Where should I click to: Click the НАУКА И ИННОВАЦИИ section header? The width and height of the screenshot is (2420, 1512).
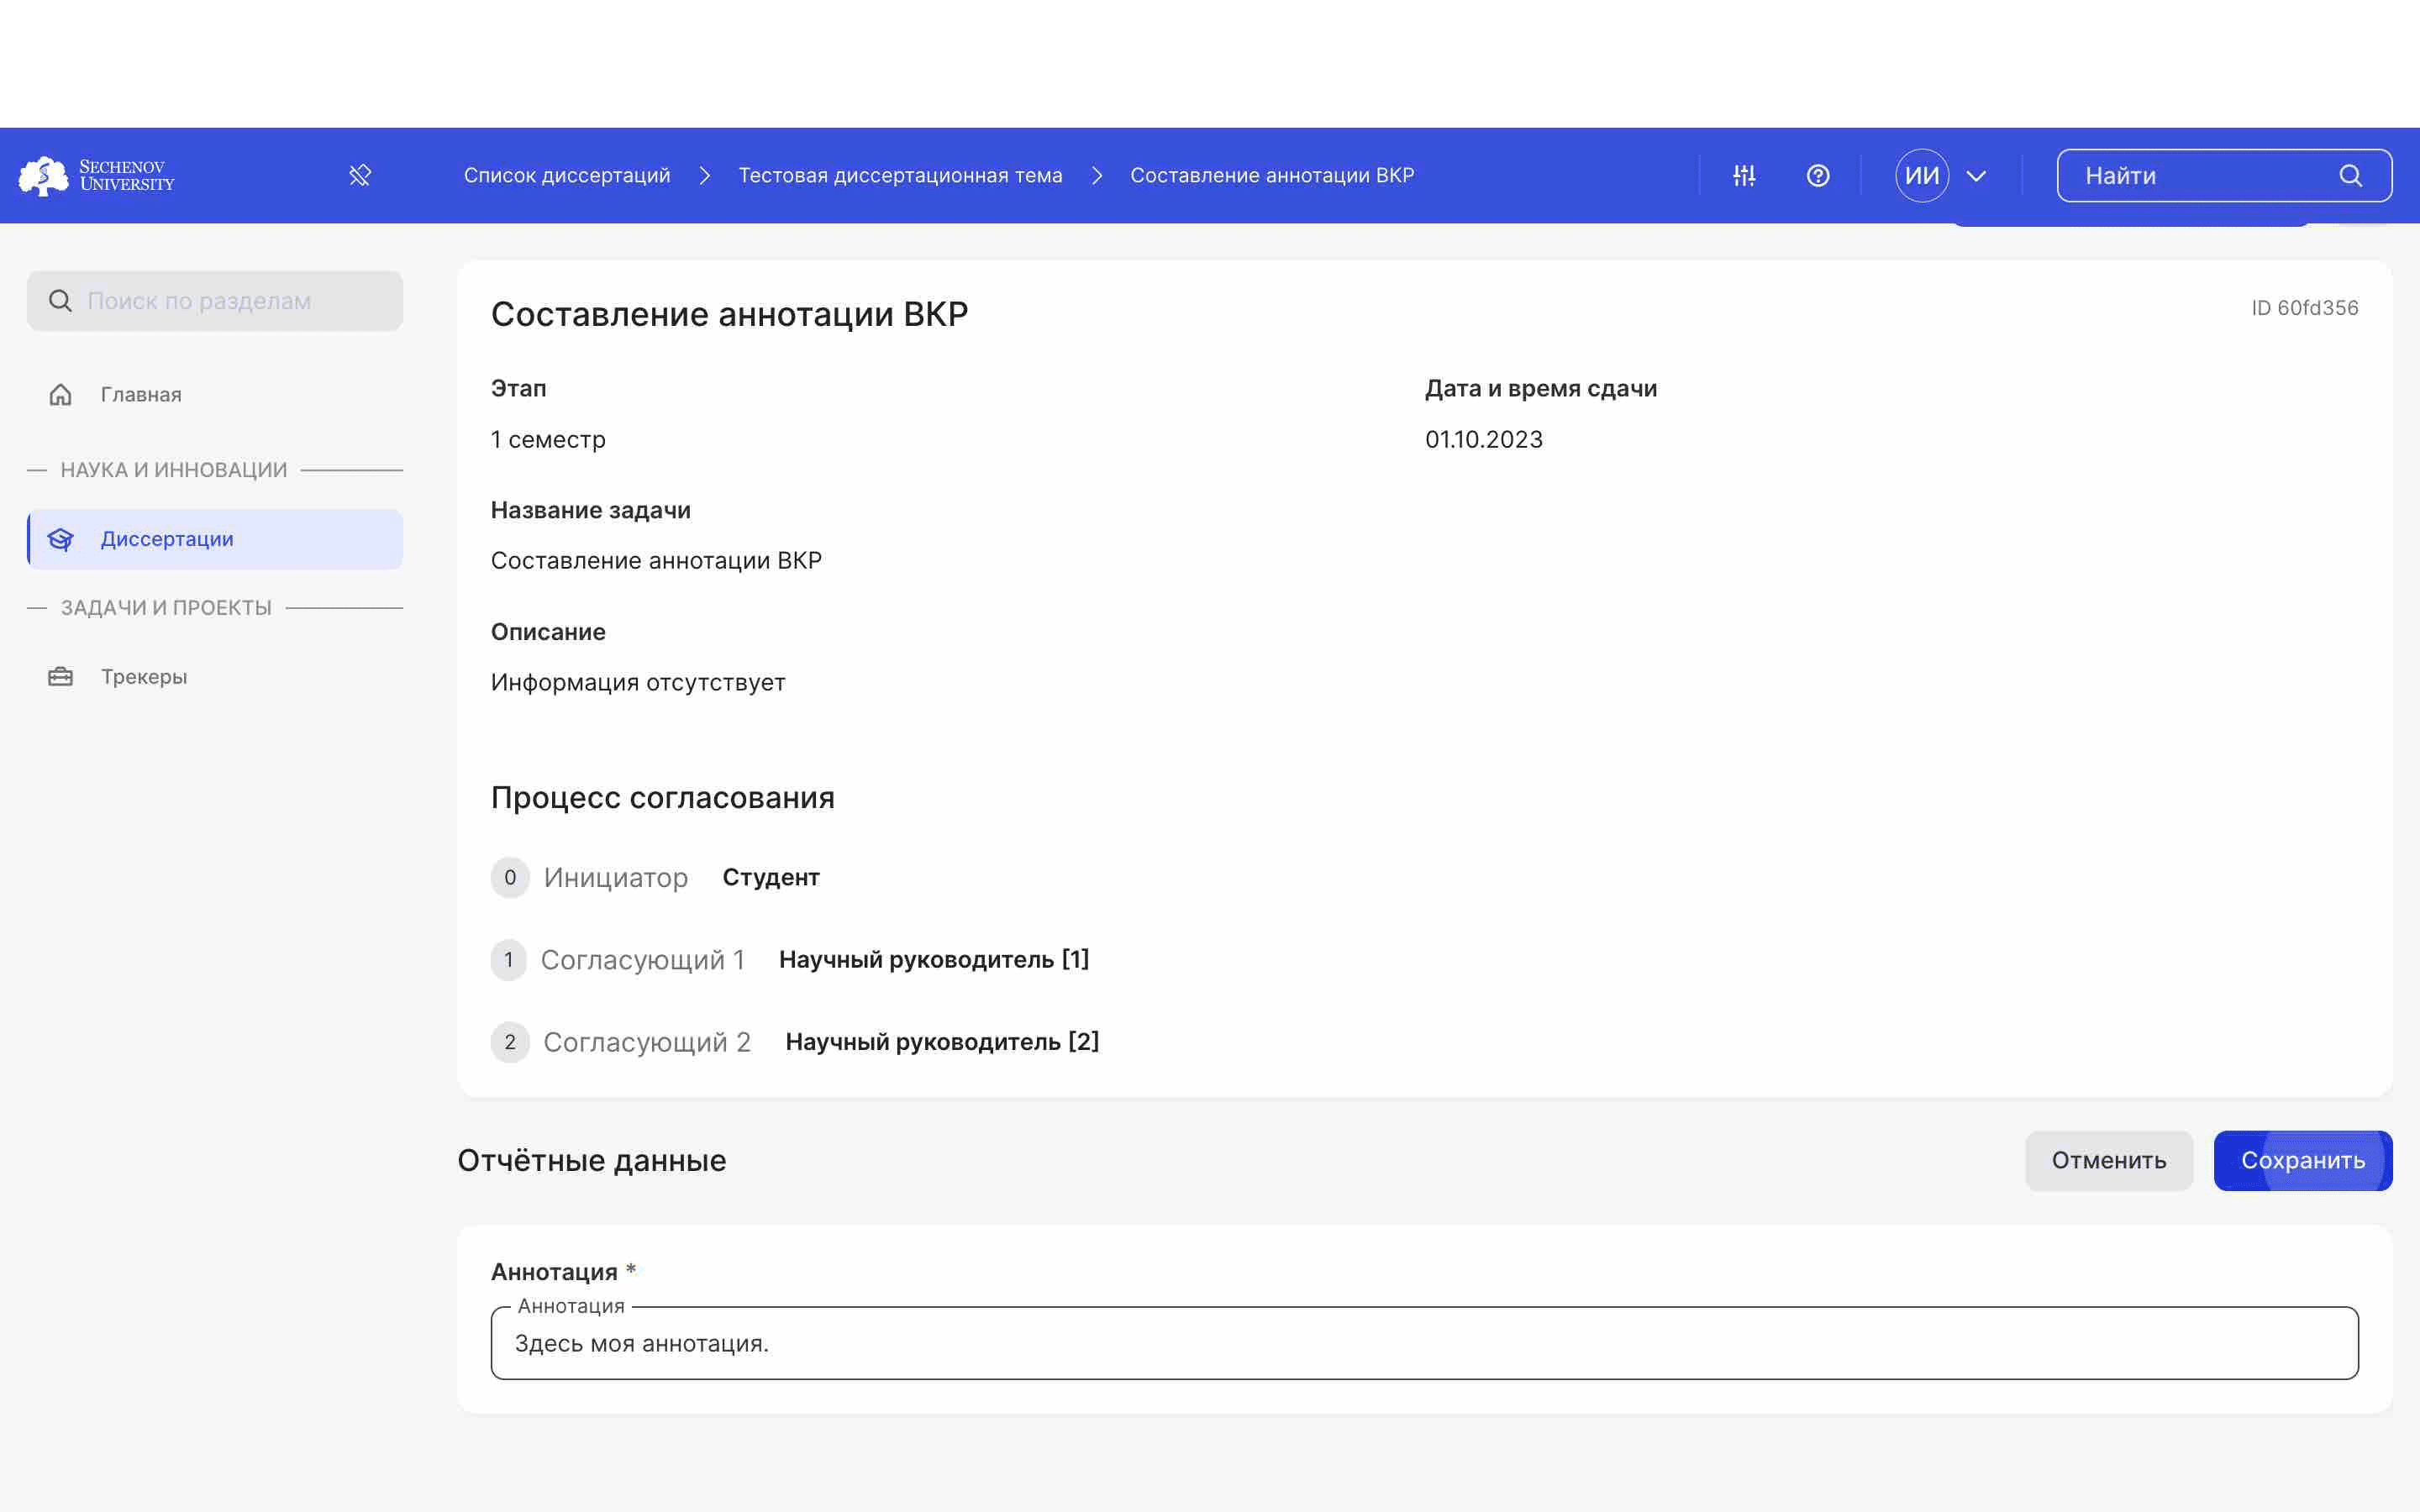tap(174, 470)
